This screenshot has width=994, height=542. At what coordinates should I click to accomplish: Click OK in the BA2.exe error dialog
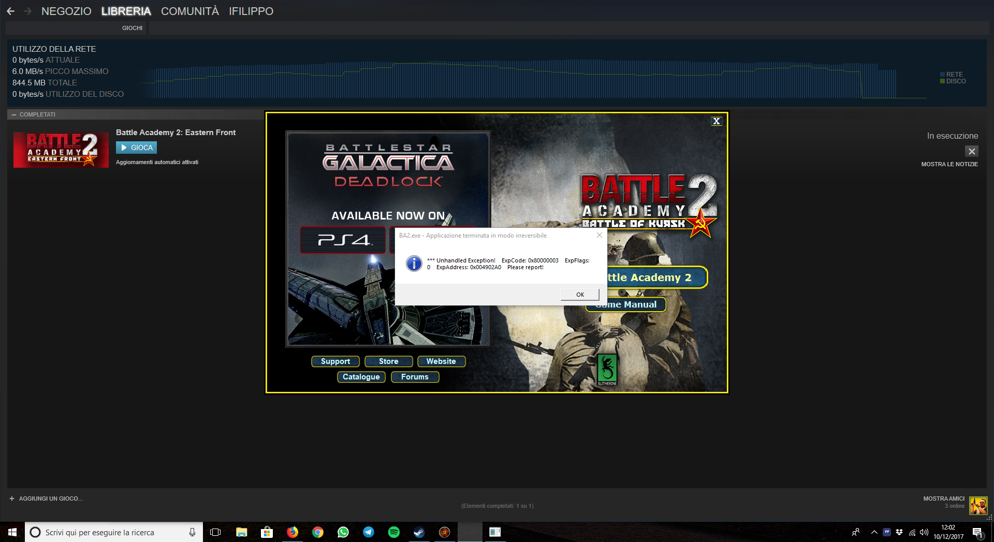[x=580, y=295]
